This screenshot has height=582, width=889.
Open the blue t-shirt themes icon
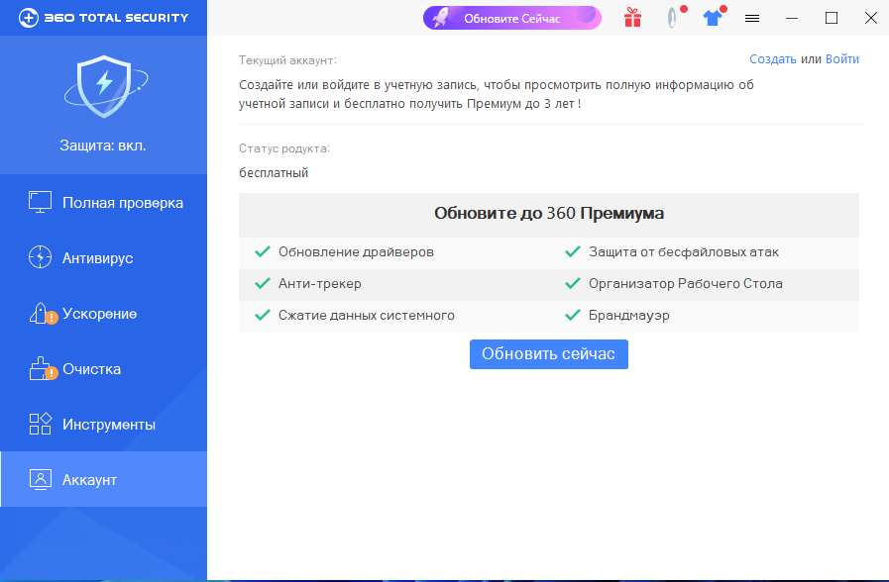(x=713, y=18)
